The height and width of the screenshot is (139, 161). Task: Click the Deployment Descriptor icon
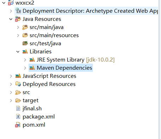[x=18, y=11]
